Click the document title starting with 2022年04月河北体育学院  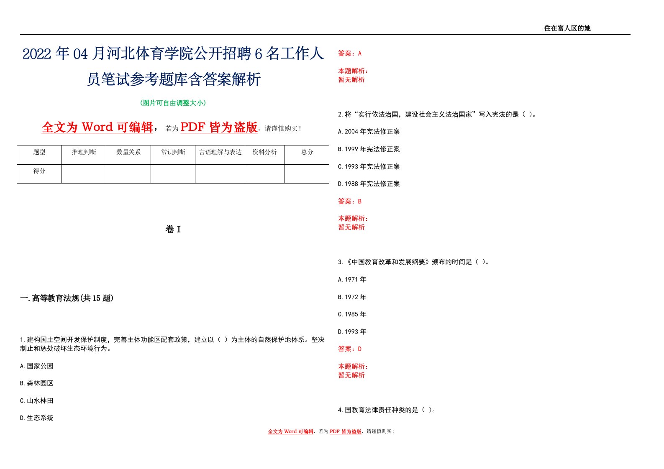point(173,66)
